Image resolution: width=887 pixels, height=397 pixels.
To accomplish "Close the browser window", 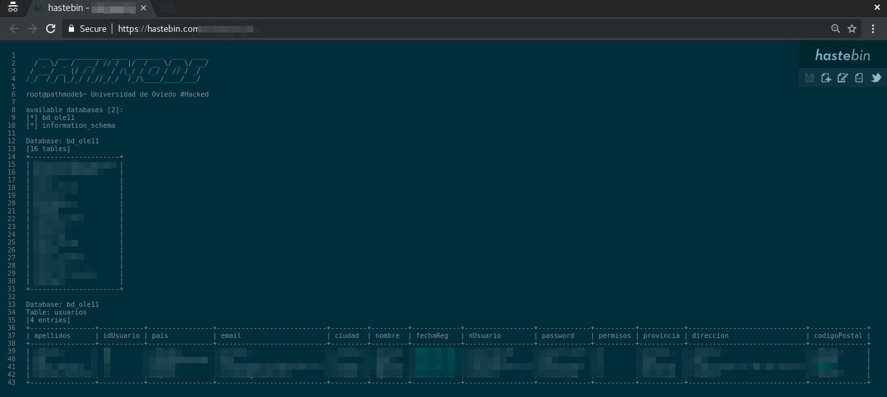I will point(877,7).
